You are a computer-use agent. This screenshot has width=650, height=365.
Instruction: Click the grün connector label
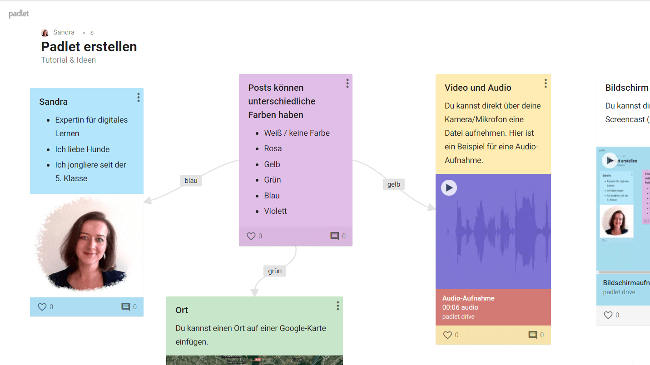pos(275,271)
